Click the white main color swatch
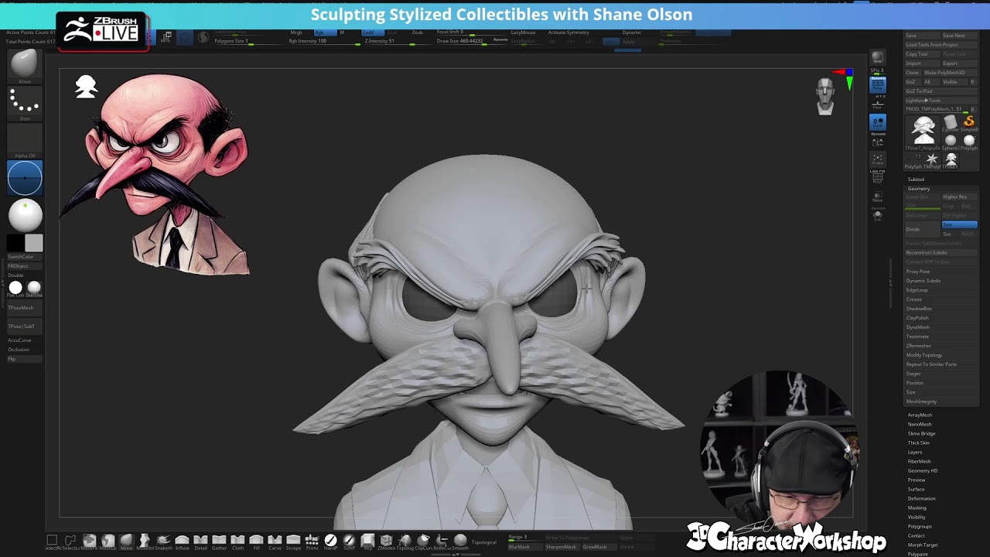The image size is (990, 557). click(x=33, y=243)
